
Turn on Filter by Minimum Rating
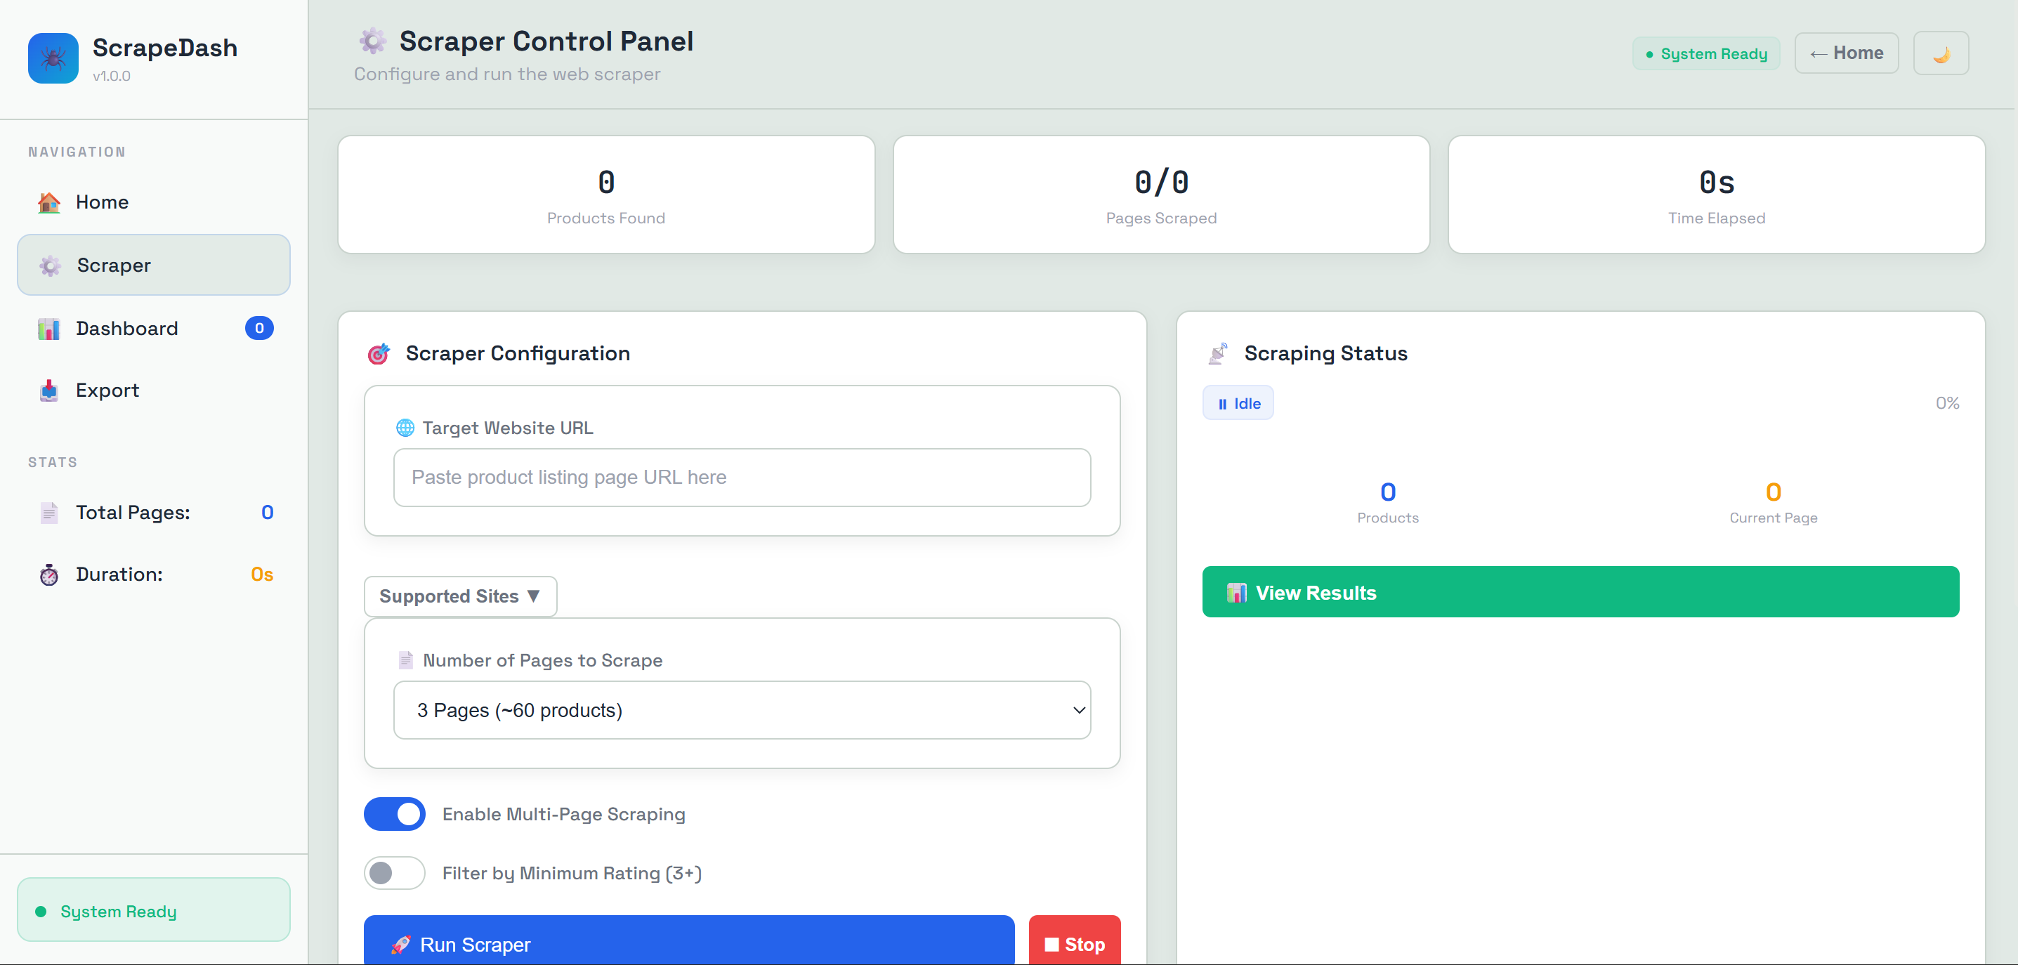394,872
